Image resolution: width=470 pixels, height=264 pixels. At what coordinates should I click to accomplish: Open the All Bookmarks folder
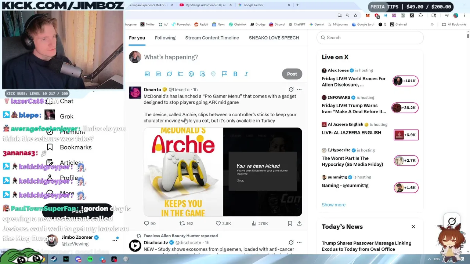pos(454,25)
